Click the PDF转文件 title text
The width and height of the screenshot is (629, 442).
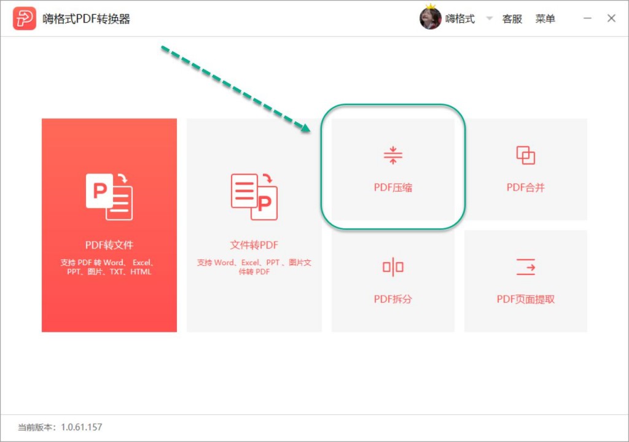tap(109, 245)
